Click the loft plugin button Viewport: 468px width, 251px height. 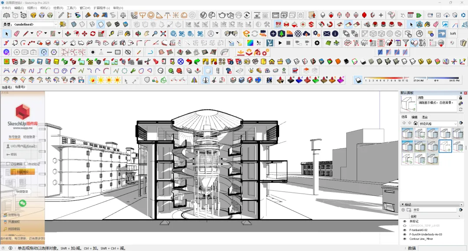453,33
